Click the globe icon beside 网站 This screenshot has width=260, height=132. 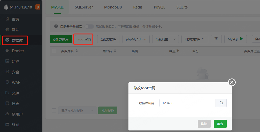click(x=7, y=30)
